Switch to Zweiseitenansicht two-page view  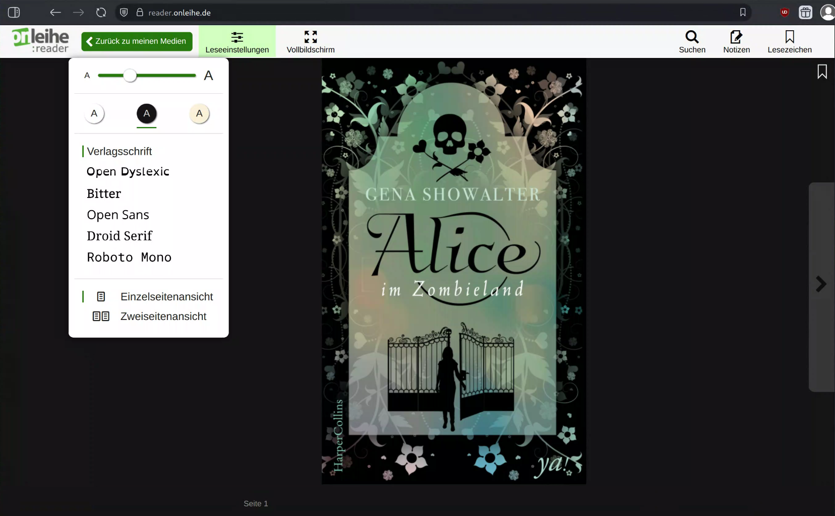pos(163,316)
